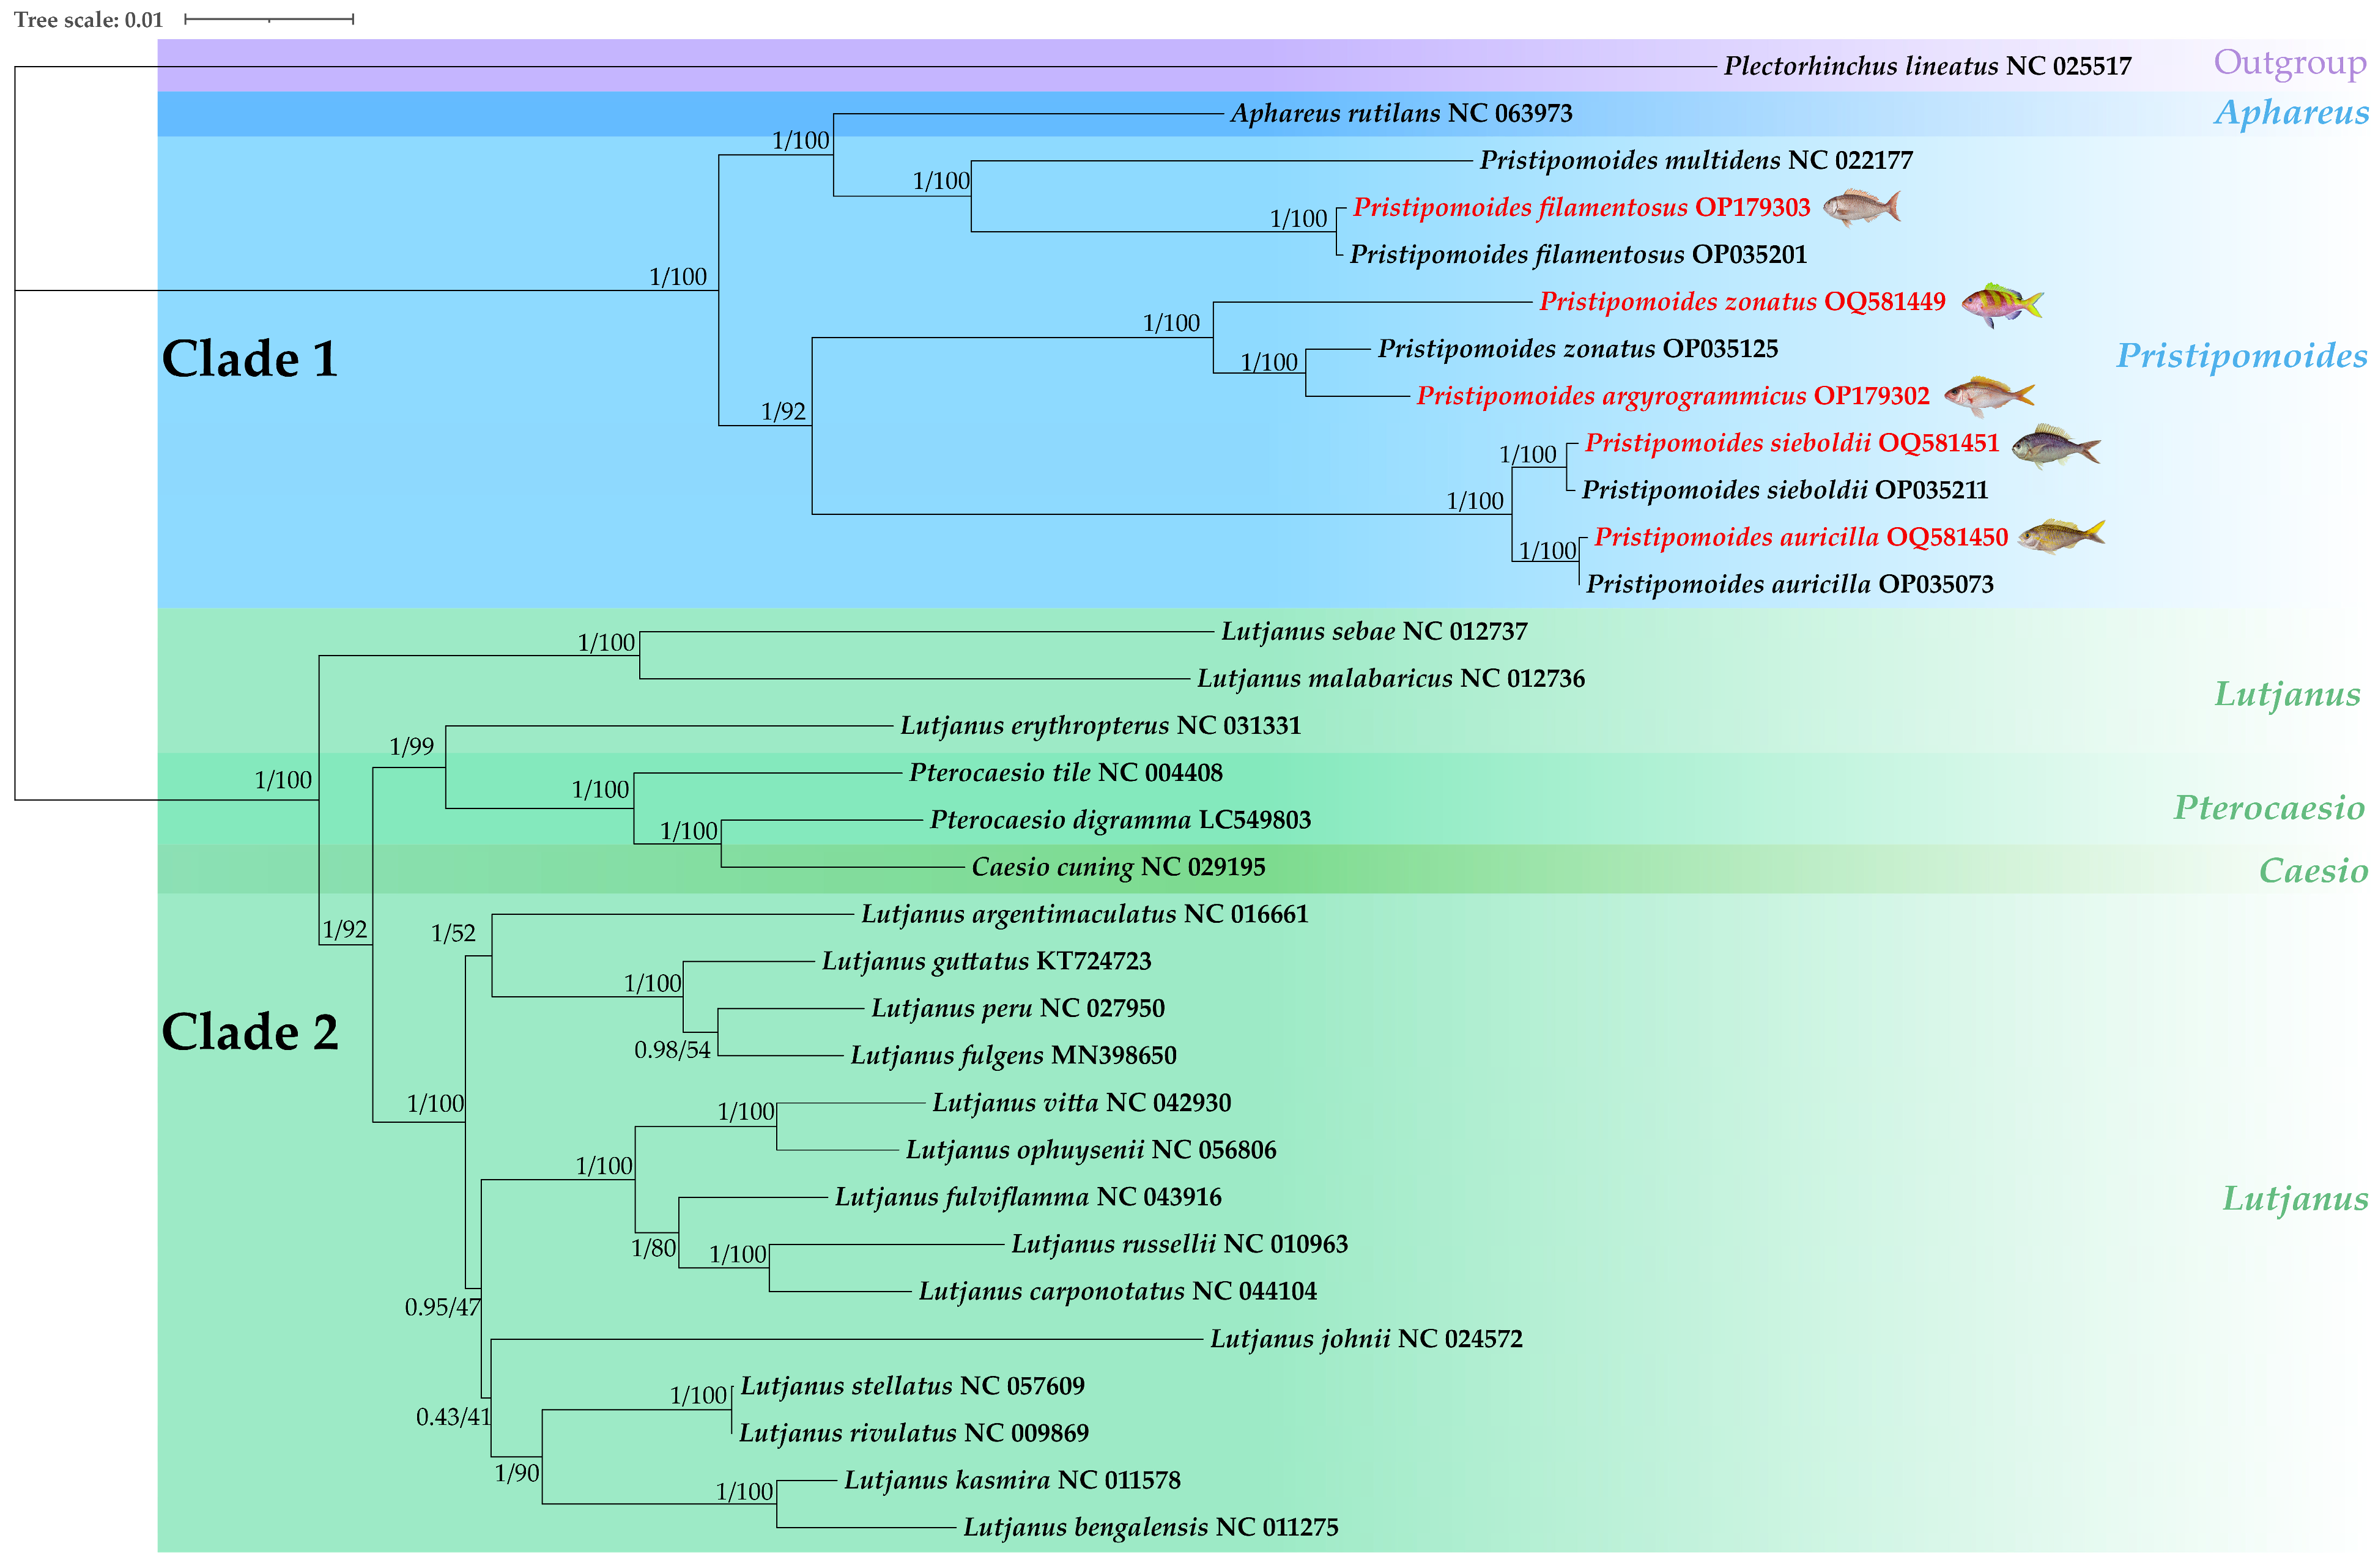The width and height of the screenshot is (2378, 1568).
Task: Click the dark fish beside Pristipomoides sieboldii OQ581451
Action: 2055,446
